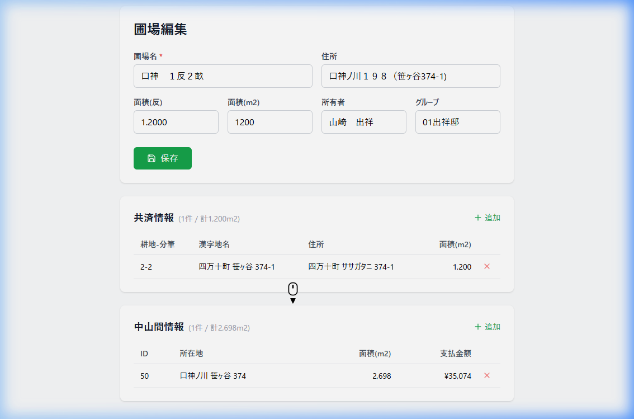This screenshot has width=634, height=419.
Task: Delete the 共済情報 row 2-2
Action: [x=486, y=267]
